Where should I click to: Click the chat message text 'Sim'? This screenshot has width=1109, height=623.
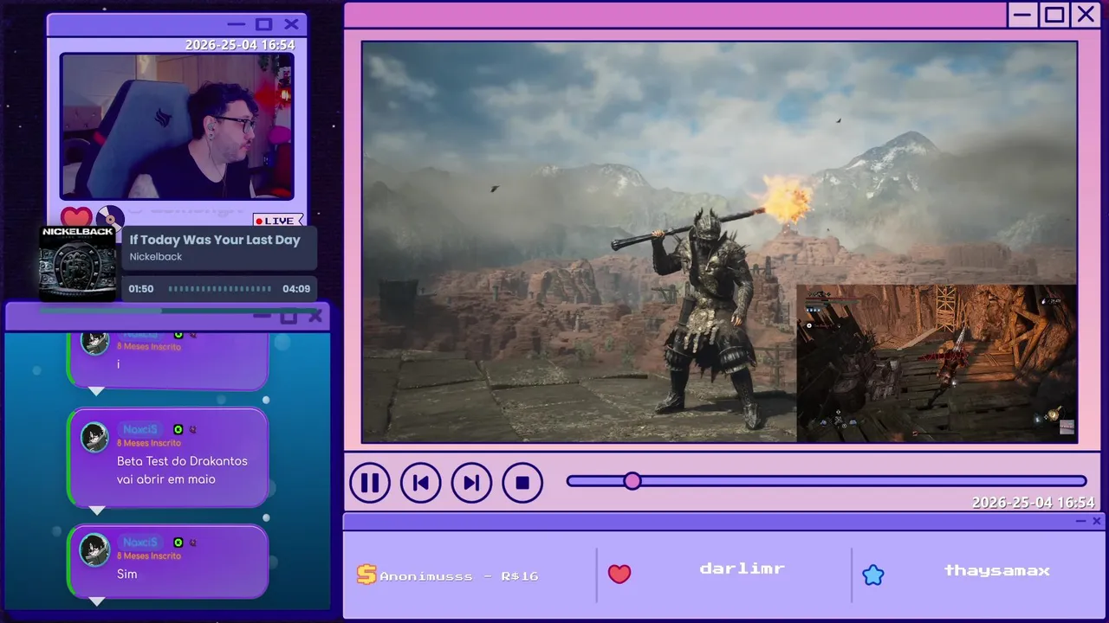[127, 574]
